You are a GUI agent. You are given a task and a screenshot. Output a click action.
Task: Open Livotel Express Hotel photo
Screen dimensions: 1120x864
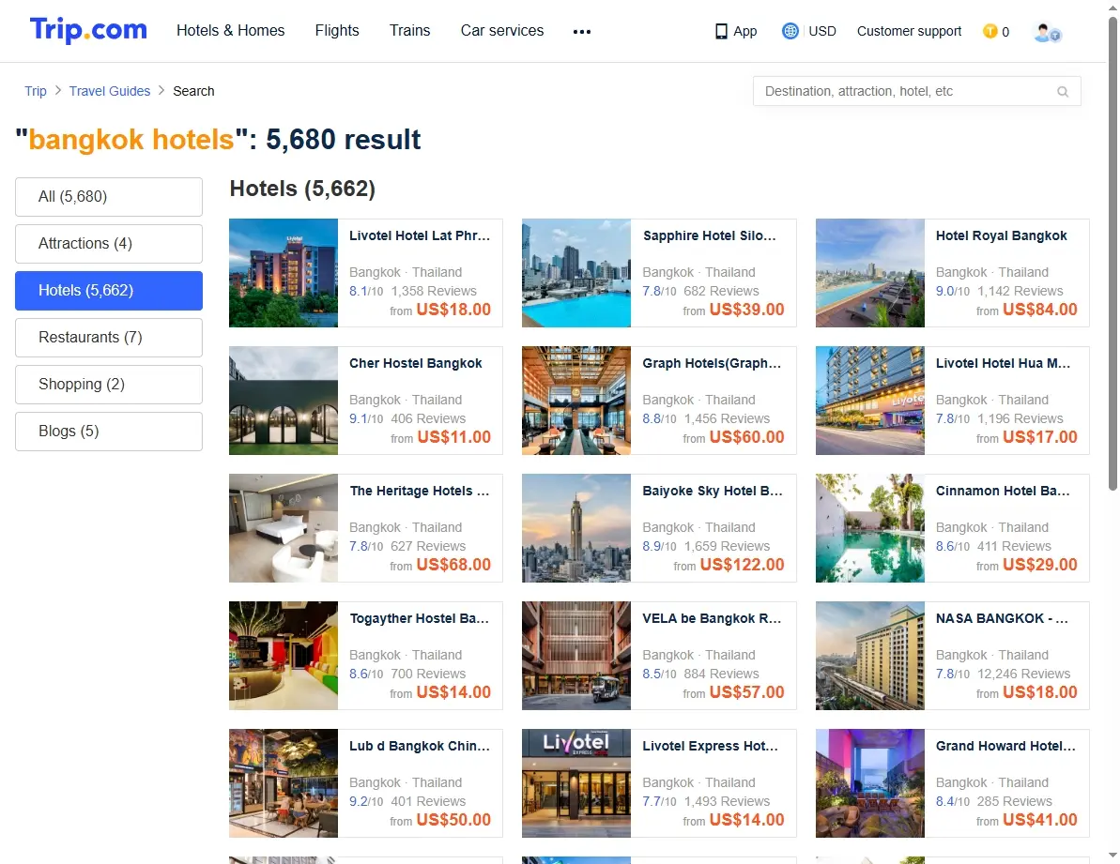click(x=576, y=783)
